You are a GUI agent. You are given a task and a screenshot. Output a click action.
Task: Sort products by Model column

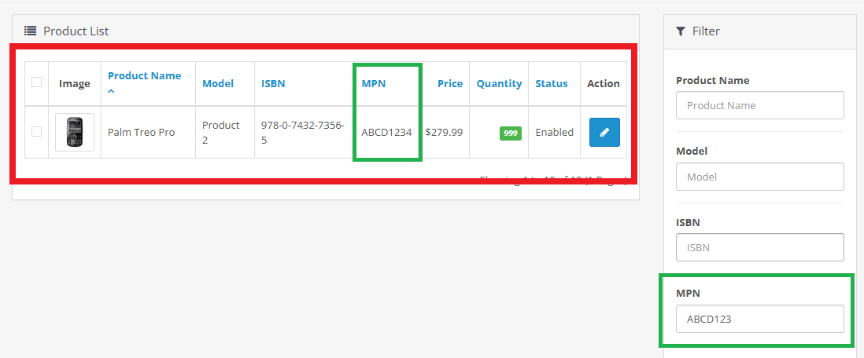pyautogui.click(x=218, y=83)
